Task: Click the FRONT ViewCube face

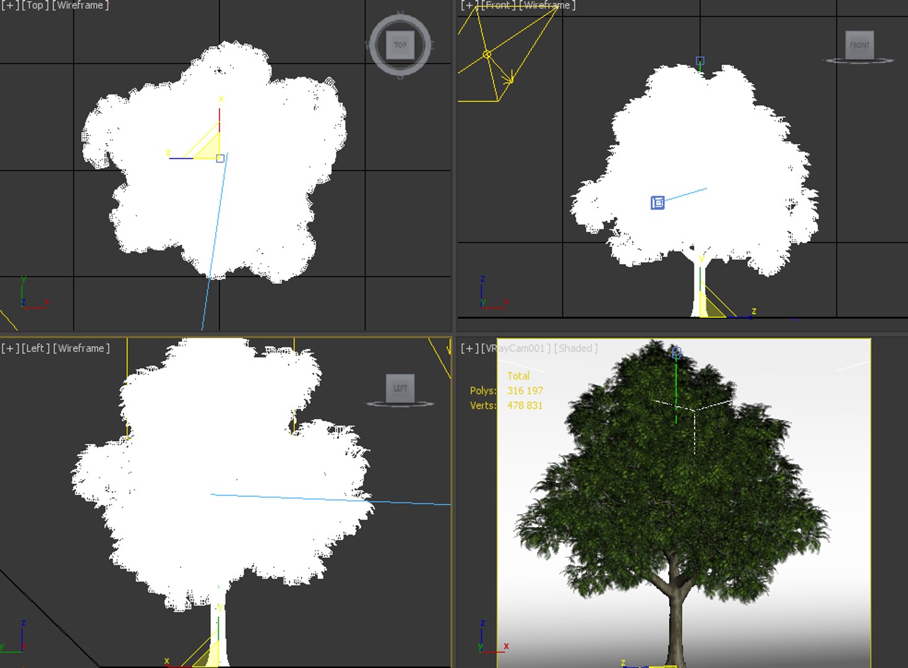Action: tap(859, 45)
